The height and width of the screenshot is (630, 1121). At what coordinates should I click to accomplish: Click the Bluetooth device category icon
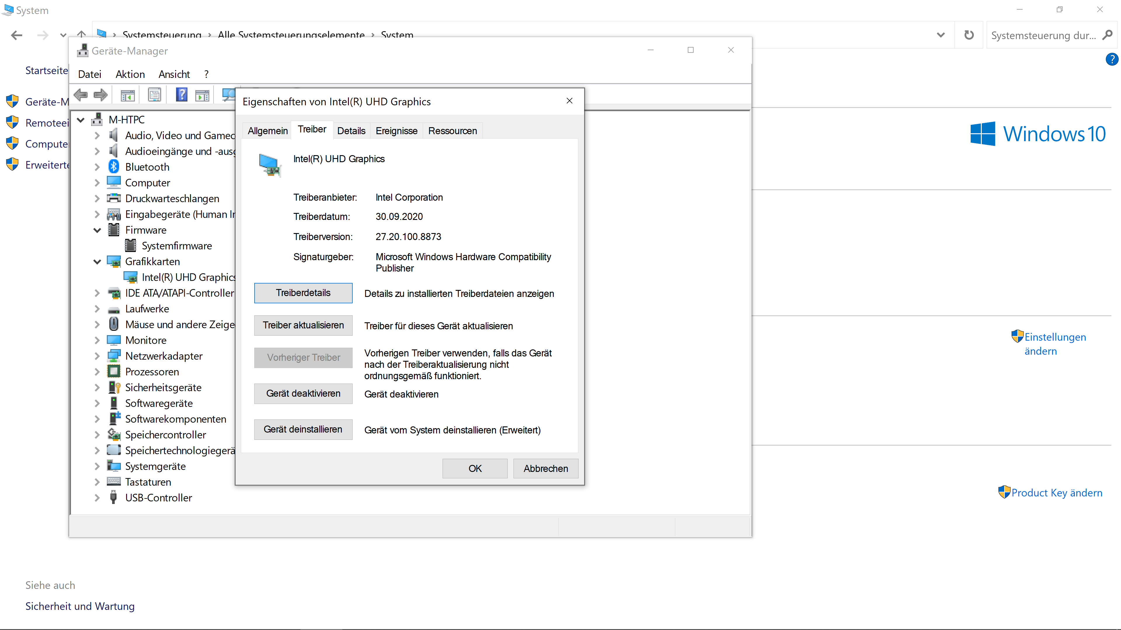[x=114, y=167]
